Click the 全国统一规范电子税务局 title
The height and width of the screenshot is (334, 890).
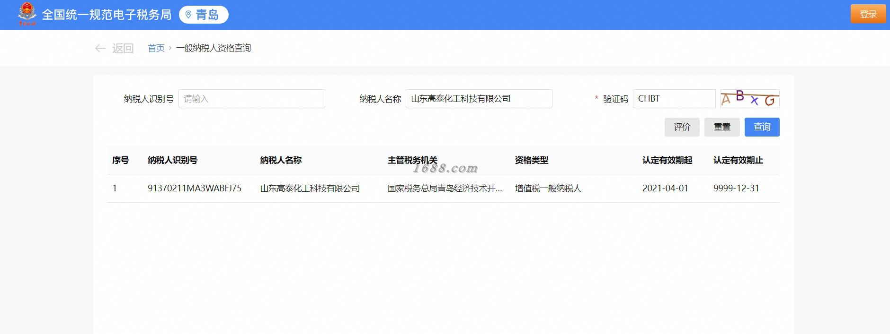(107, 15)
